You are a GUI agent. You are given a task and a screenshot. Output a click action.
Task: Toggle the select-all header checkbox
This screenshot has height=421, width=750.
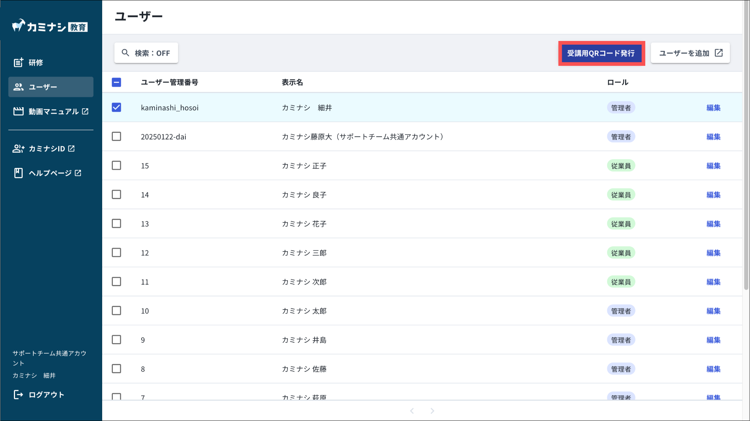coord(116,82)
